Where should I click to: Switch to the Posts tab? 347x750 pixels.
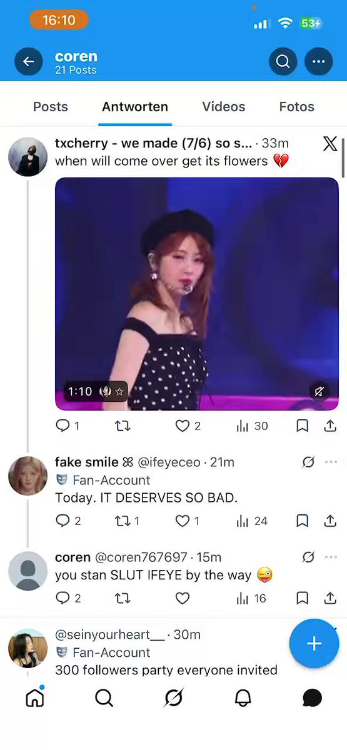click(x=50, y=107)
